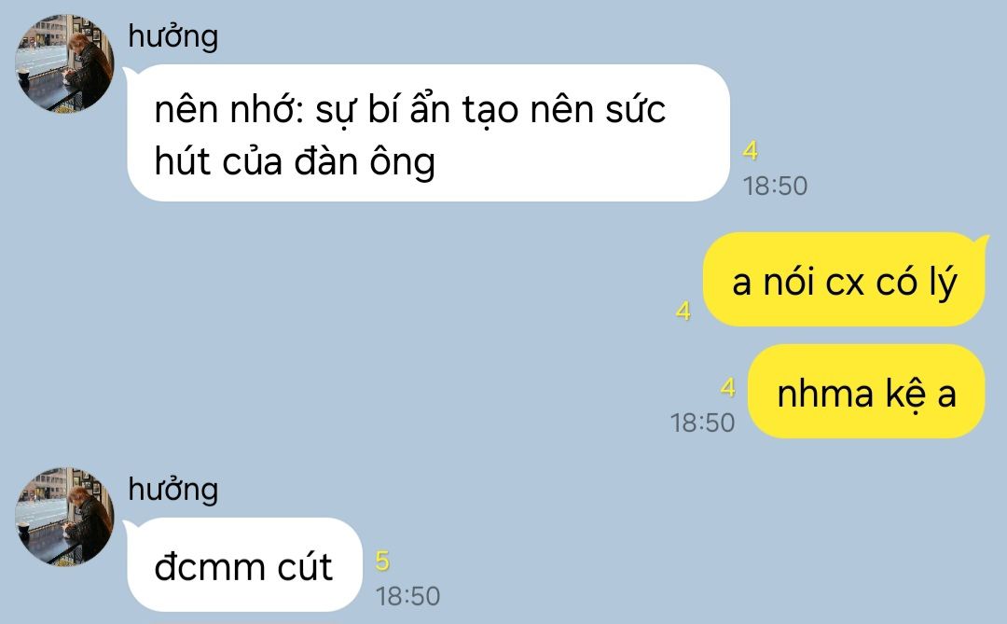Viewport: 1007px width, 624px height.
Task: Click the unread count 4 beside the first message
Action: click(x=750, y=151)
